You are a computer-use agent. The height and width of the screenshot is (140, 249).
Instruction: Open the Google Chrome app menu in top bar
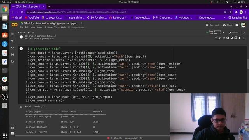25,2
